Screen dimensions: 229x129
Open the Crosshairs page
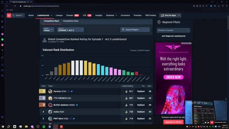point(125,15)
